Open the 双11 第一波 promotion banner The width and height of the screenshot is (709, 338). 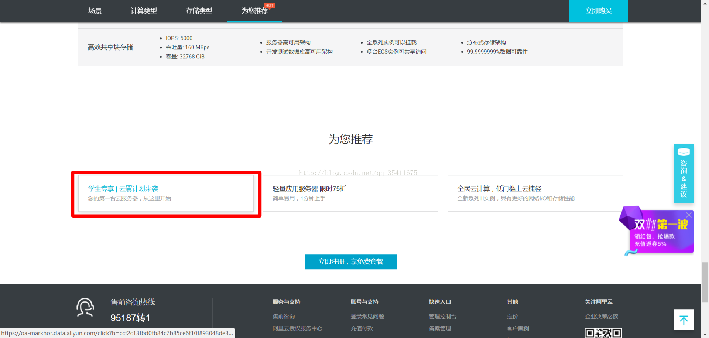pos(657,232)
